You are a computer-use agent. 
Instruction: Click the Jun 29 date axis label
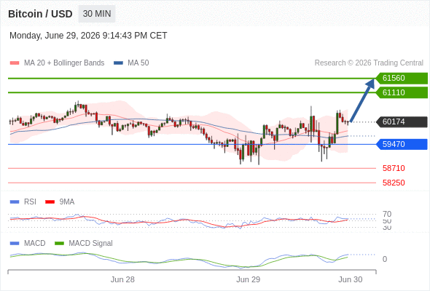249,279
